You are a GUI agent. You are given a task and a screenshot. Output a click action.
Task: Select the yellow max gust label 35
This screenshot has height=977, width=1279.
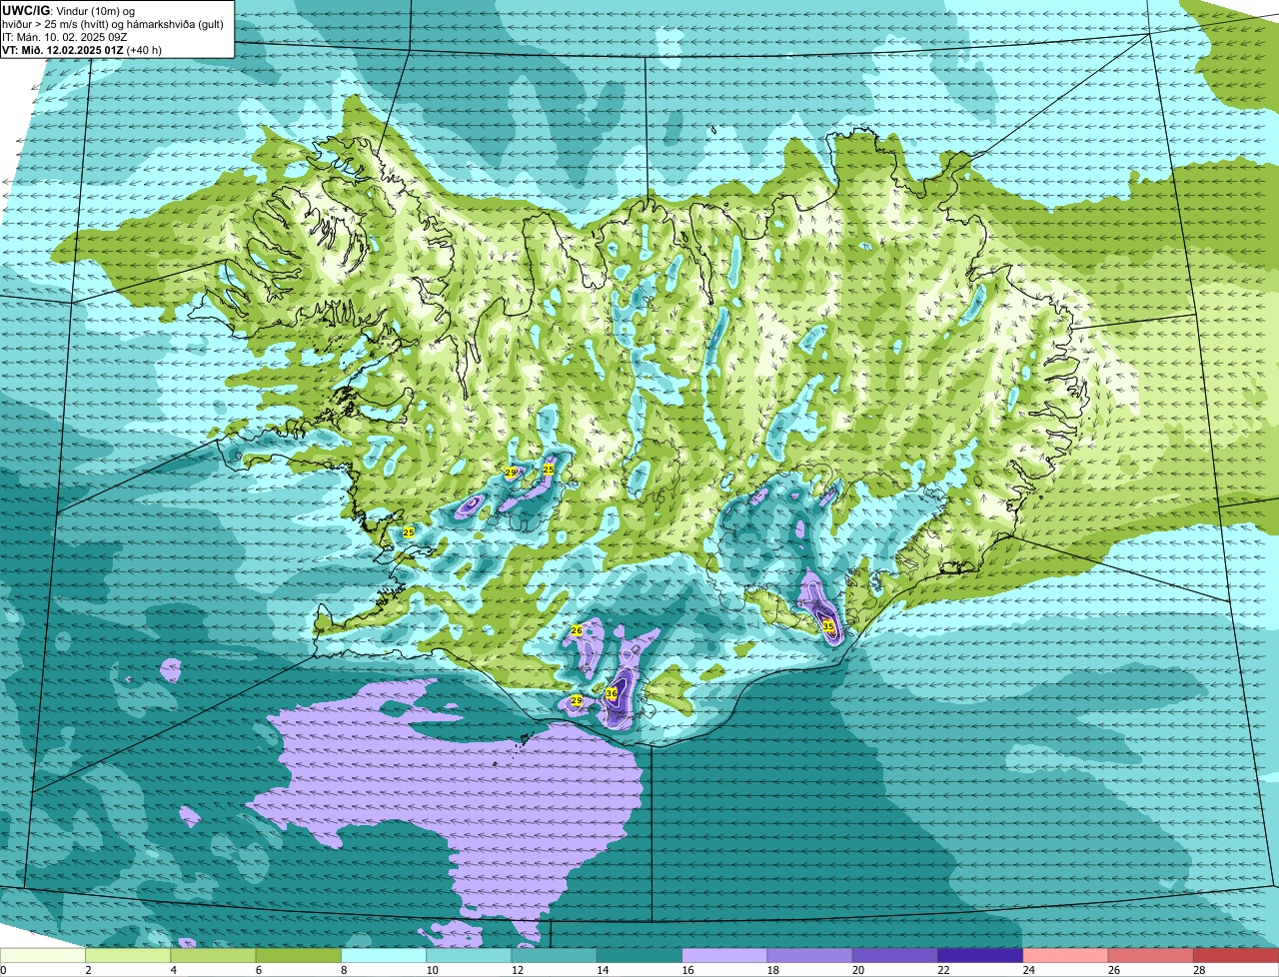click(x=828, y=626)
